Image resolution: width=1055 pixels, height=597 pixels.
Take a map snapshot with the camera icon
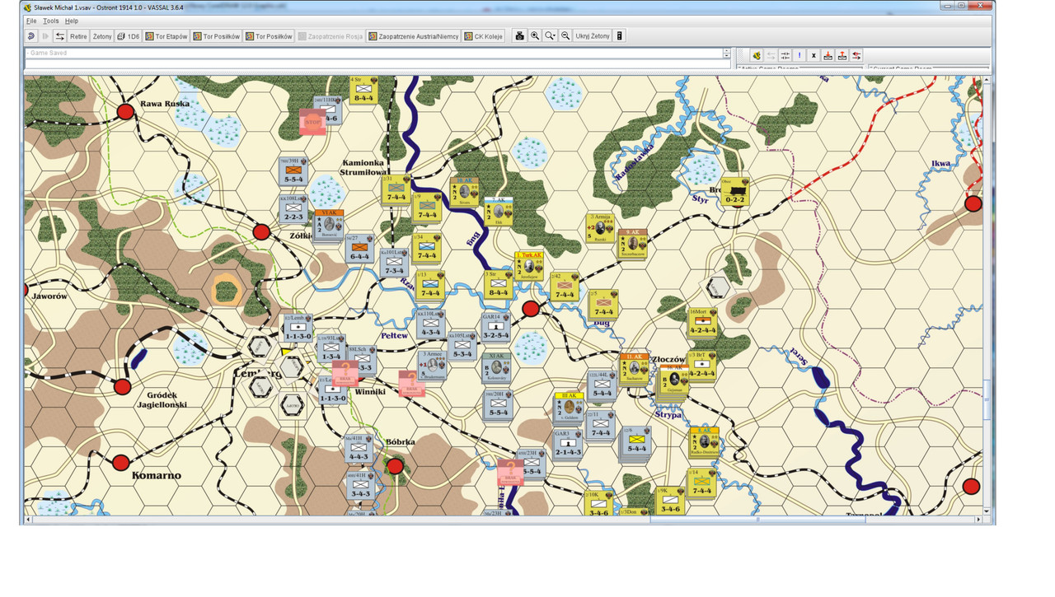coord(520,36)
